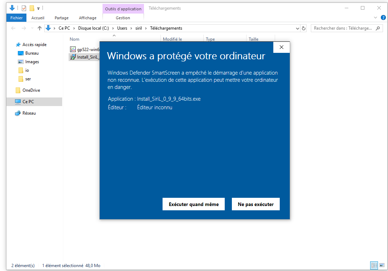Expand chevron after siril breadcrumb
The width and height of the screenshot is (388, 271).
coord(146,29)
